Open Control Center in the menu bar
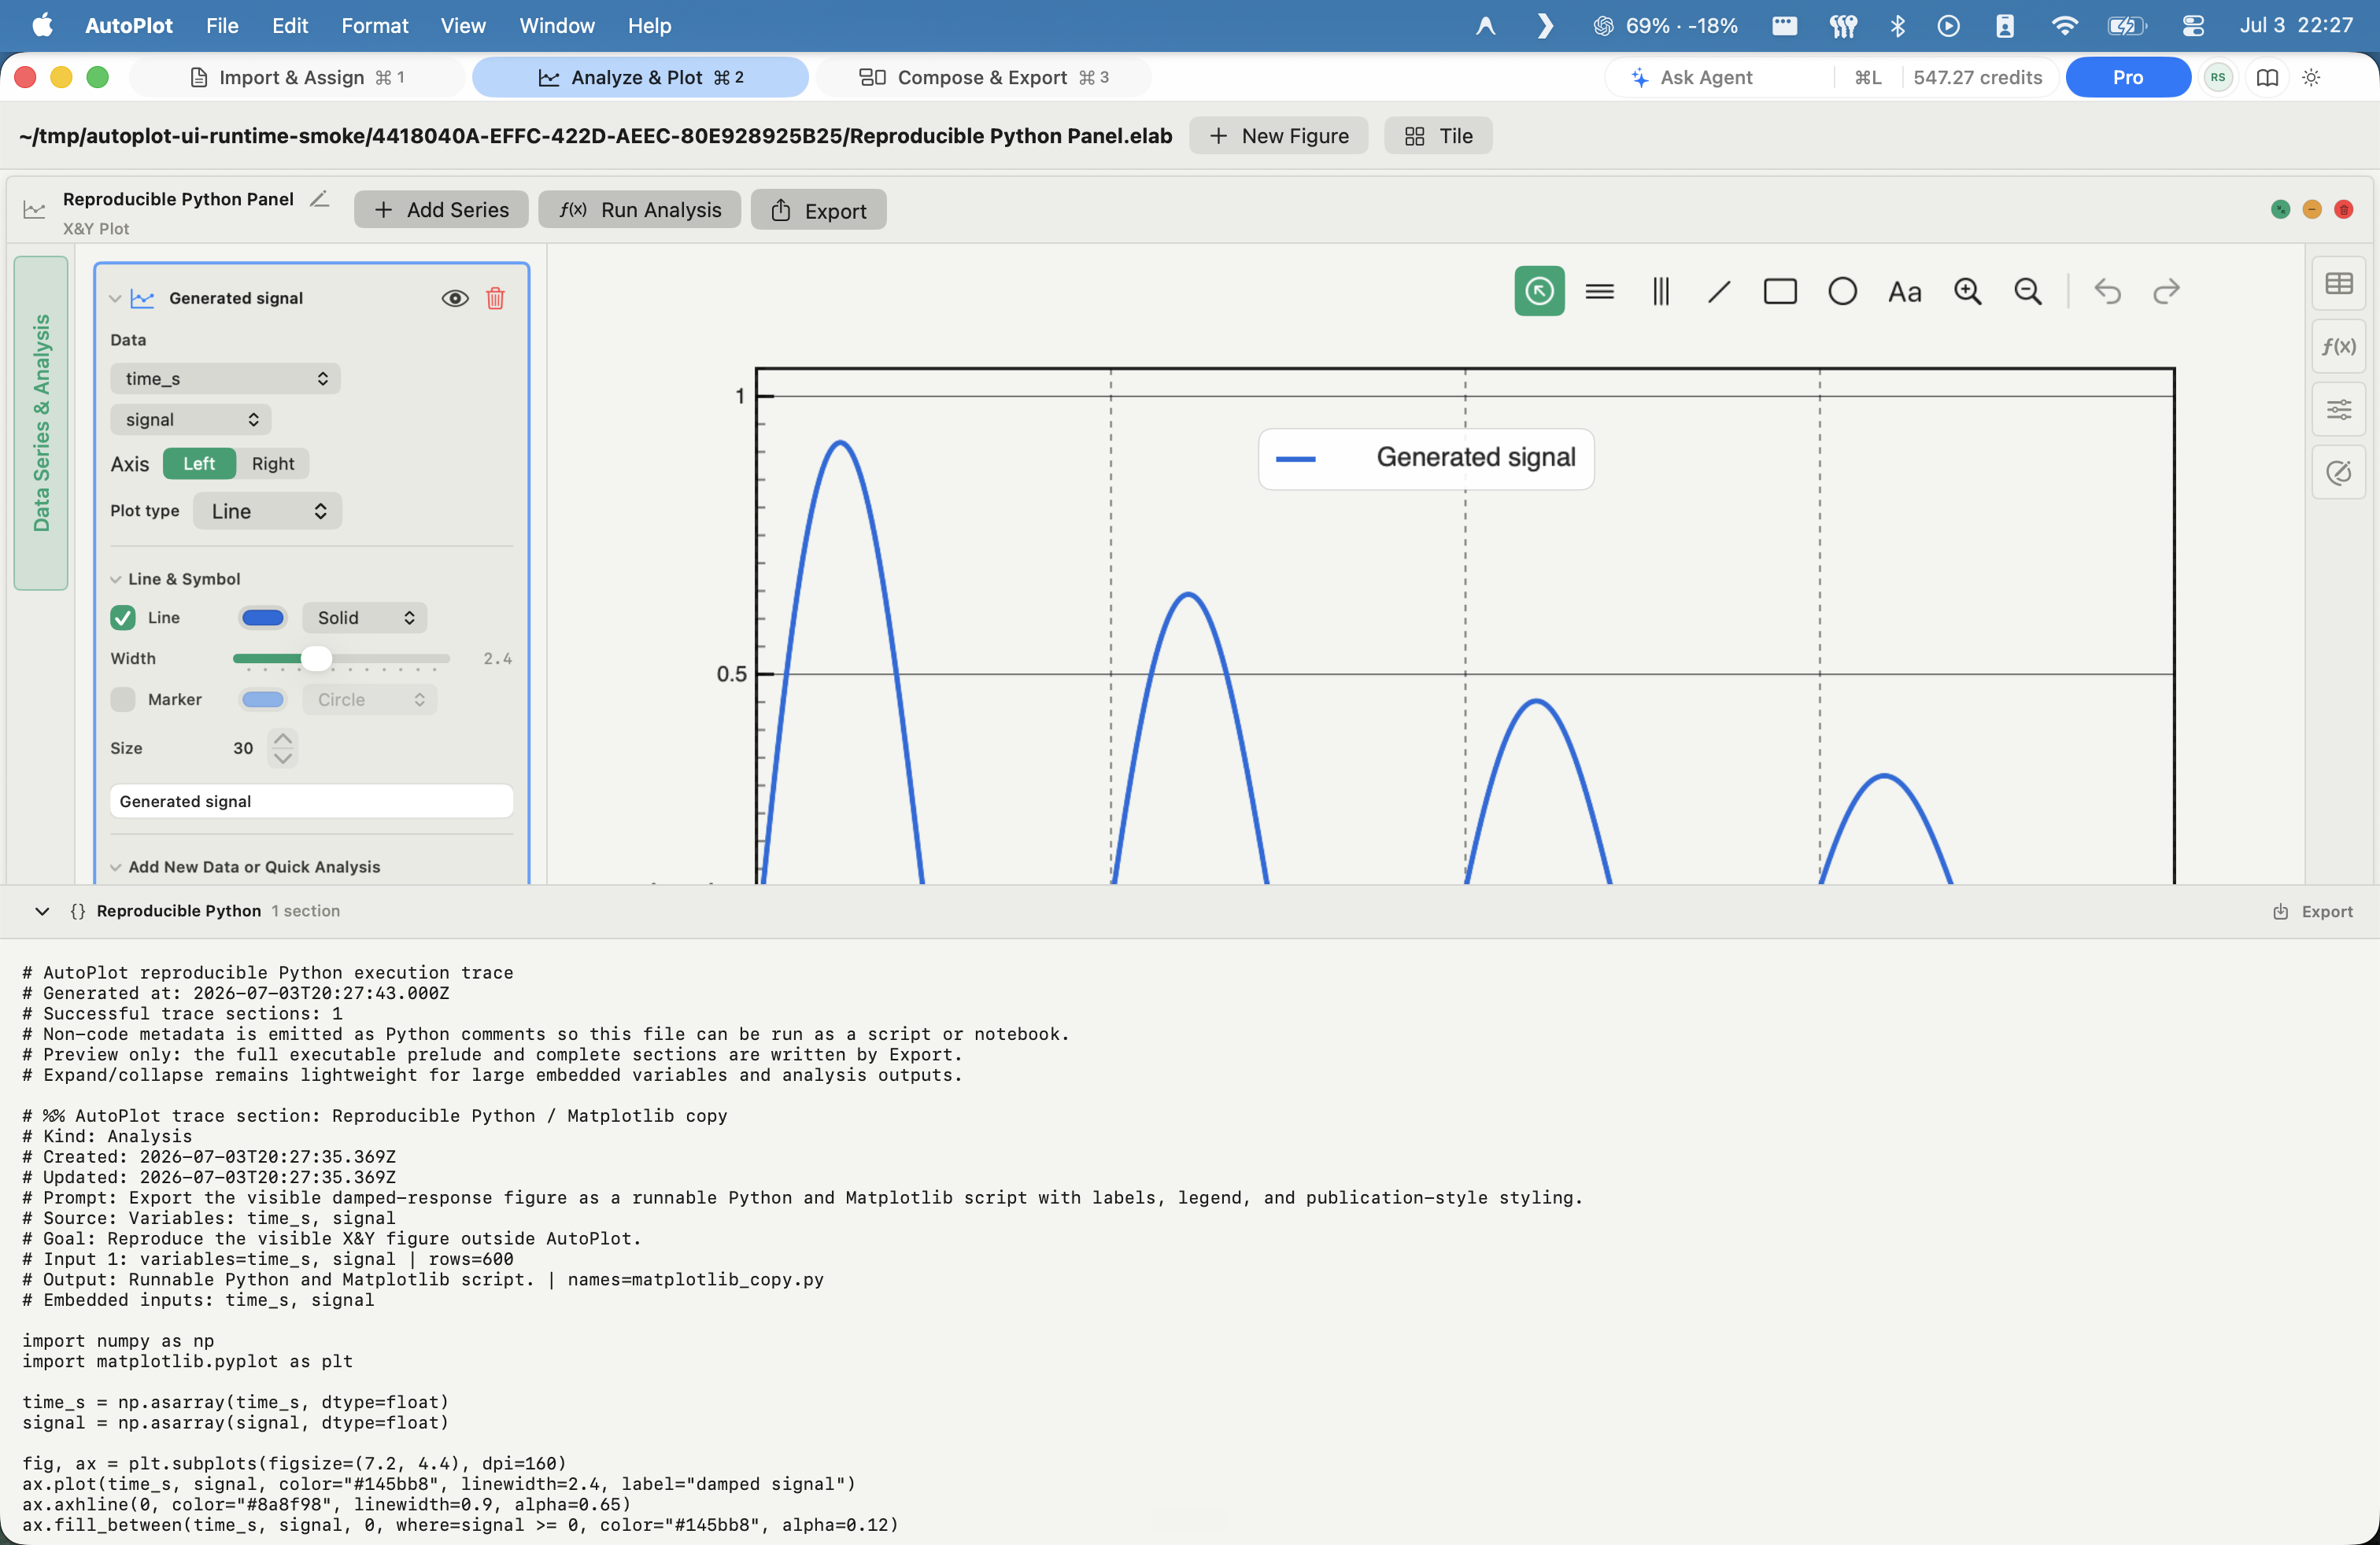2380x1545 pixels. [x=2193, y=25]
